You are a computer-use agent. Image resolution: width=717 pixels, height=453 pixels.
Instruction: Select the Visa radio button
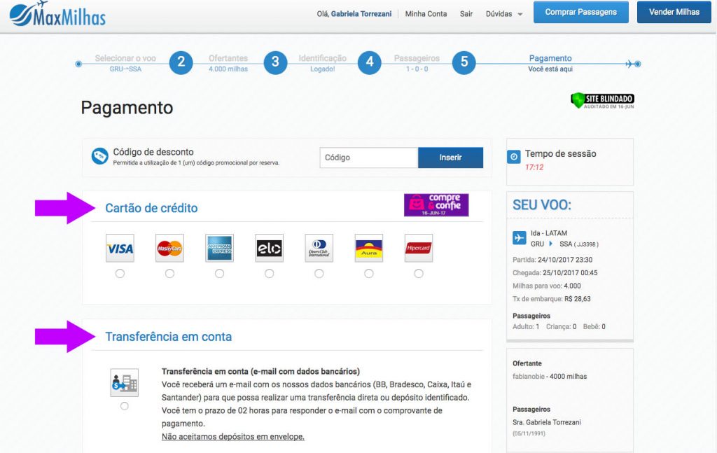[120, 274]
